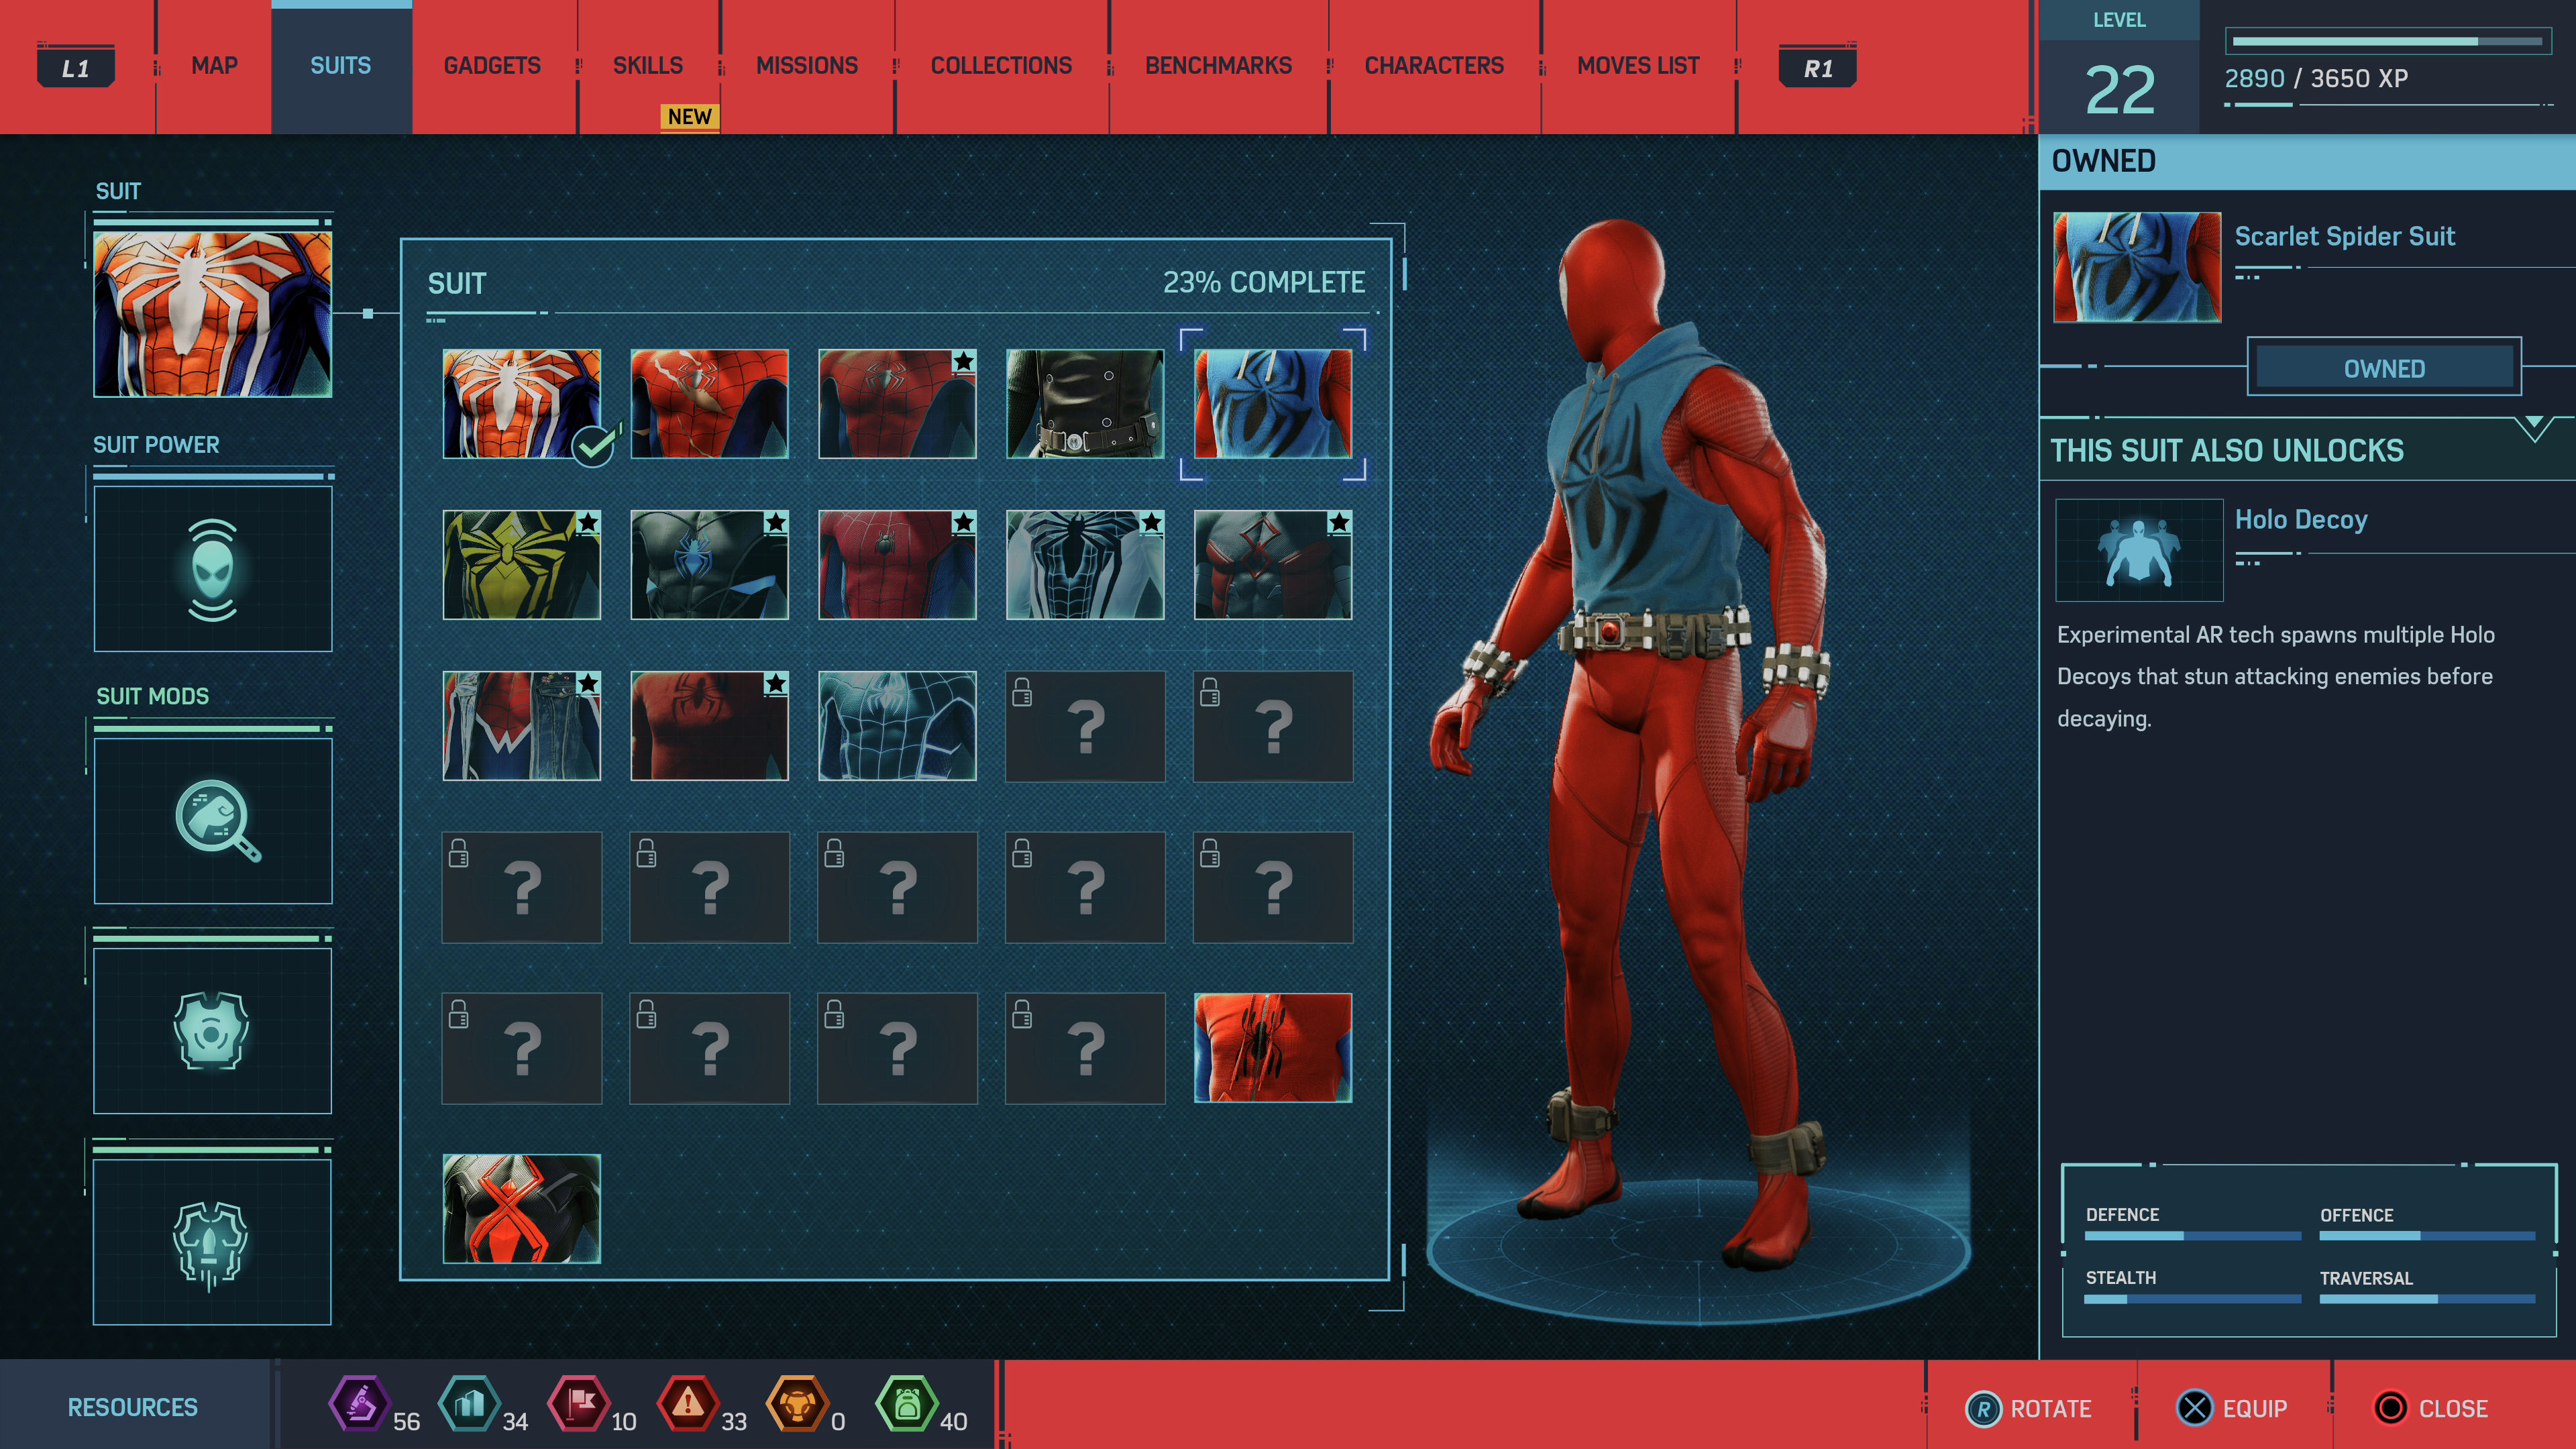
Task: Click the Holo Decoy power icon
Action: [x=2139, y=550]
